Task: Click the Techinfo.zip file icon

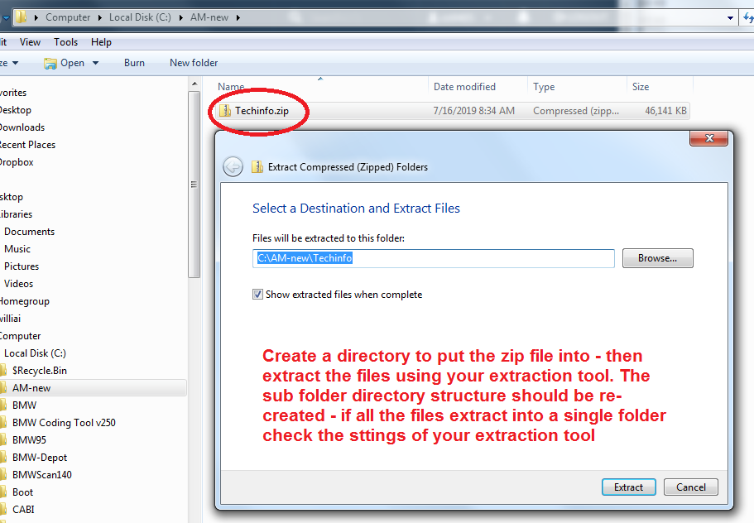Action: click(224, 111)
